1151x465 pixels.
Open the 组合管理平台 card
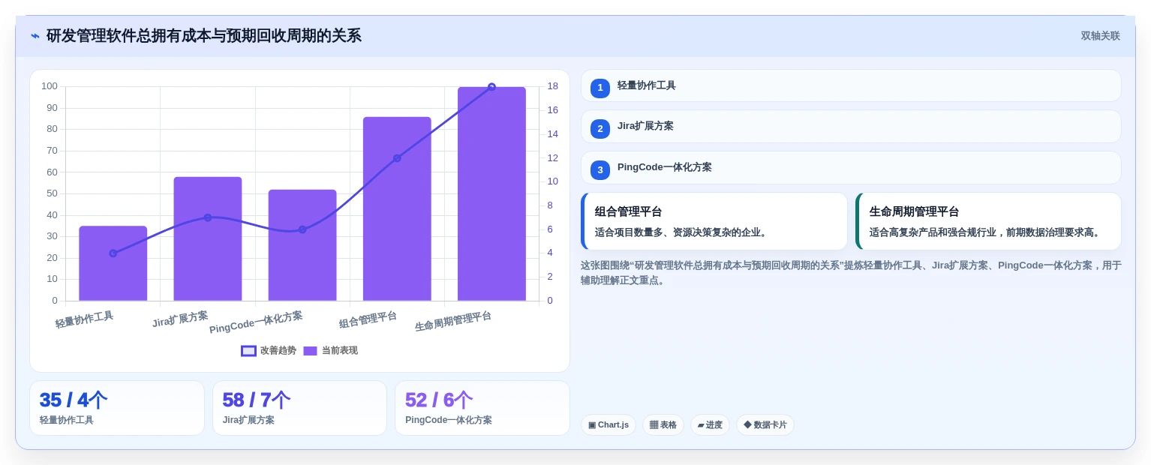pos(714,221)
